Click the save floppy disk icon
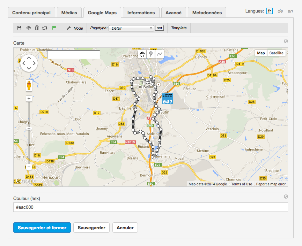Image resolution: width=302 pixels, height=246 pixels. [20, 28]
